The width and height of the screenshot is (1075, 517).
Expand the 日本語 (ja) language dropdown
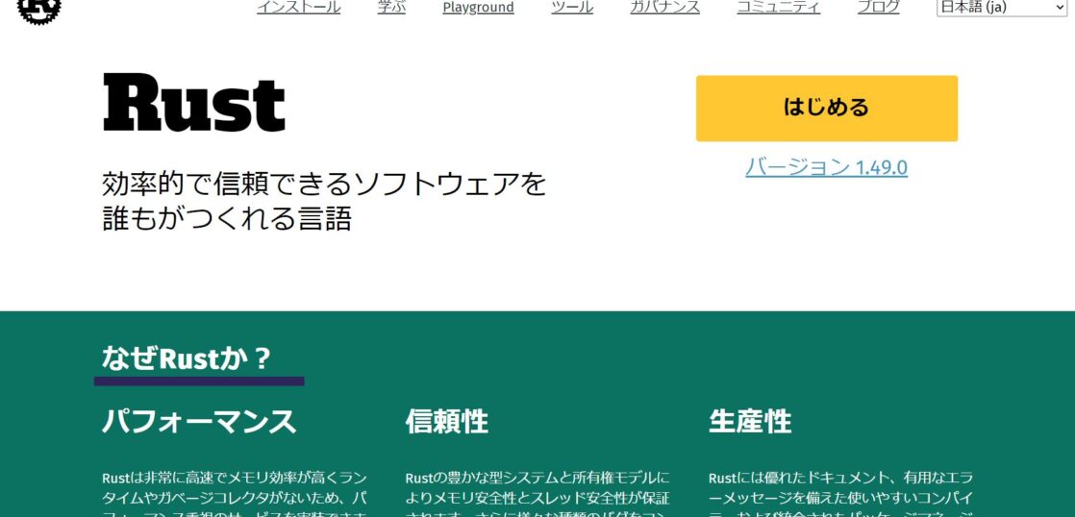click(1002, 8)
